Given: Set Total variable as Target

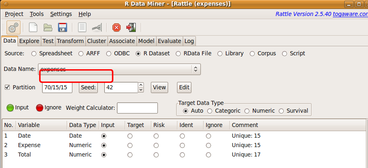Looking at the screenshot, I should (x=130, y=155).
